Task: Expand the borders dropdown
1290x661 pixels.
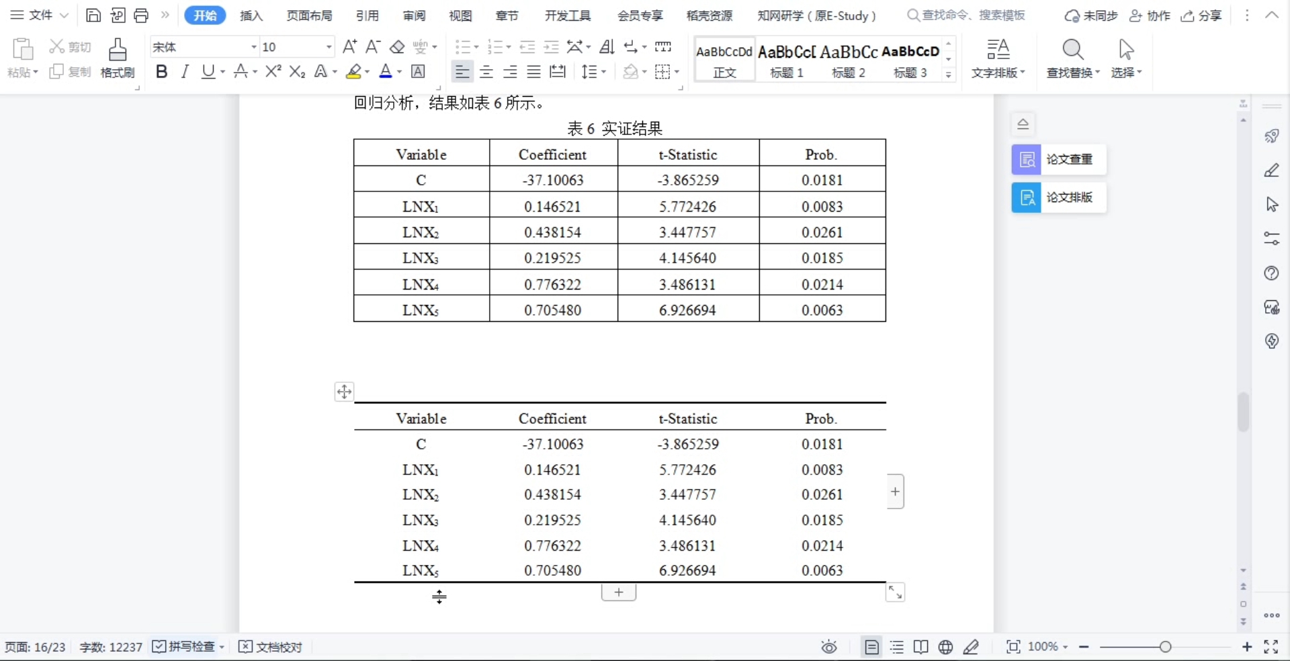Action: tap(677, 72)
